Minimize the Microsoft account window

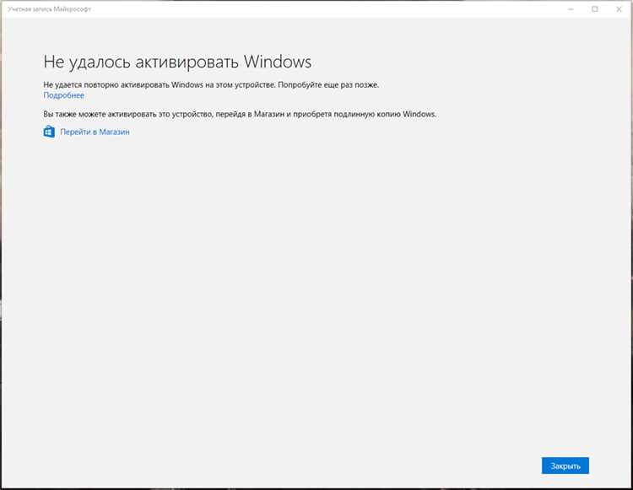coord(571,9)
